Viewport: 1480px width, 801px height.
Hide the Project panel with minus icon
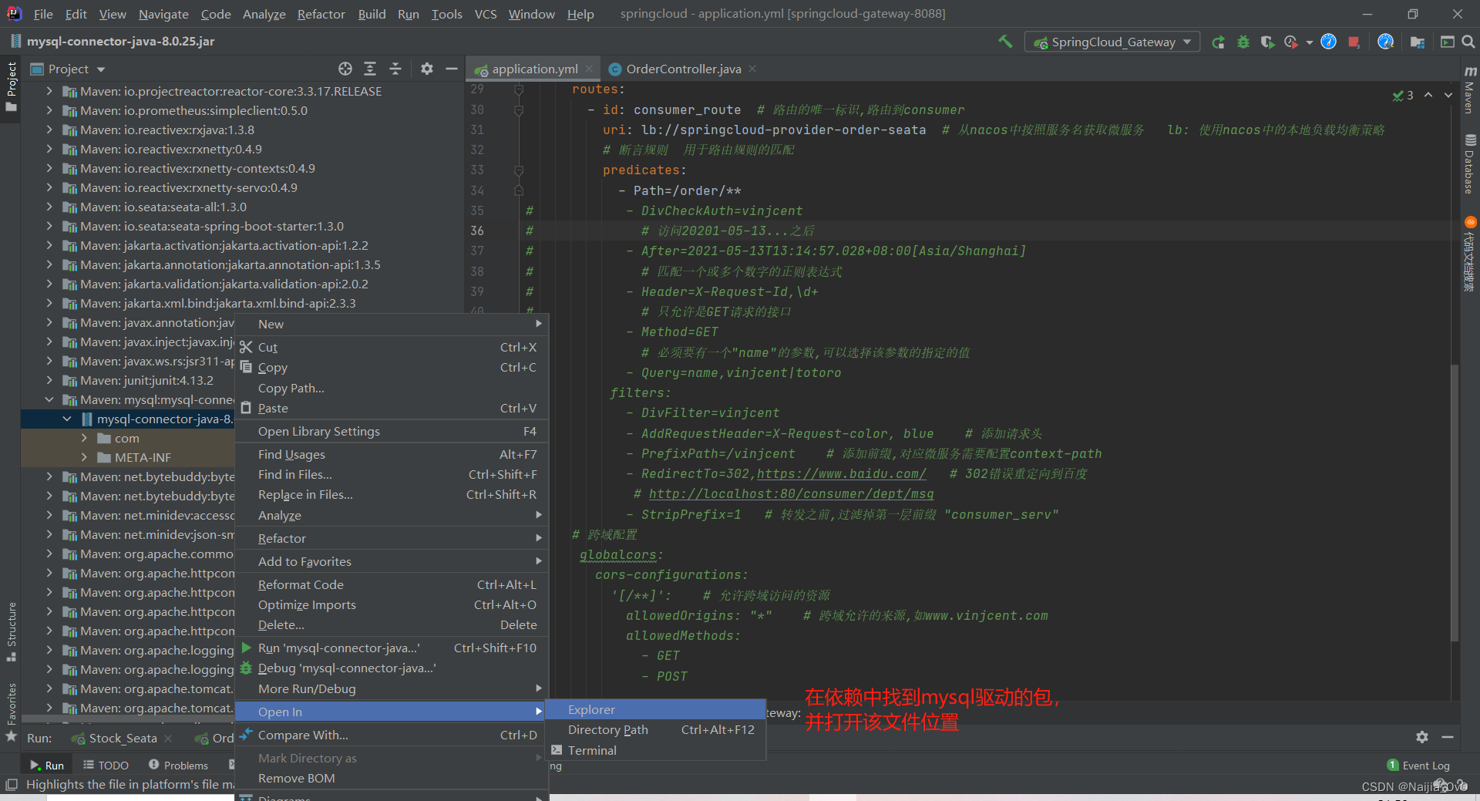(452, 69)
